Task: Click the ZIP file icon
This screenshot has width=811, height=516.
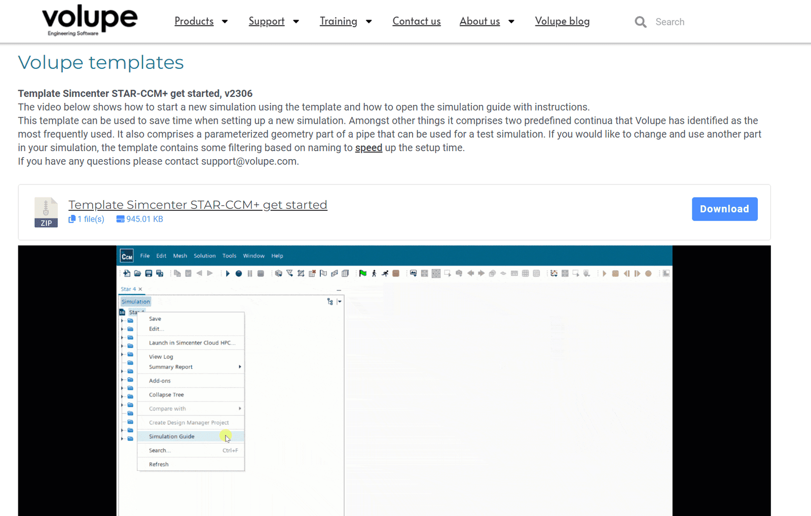Action: [46, 212]
